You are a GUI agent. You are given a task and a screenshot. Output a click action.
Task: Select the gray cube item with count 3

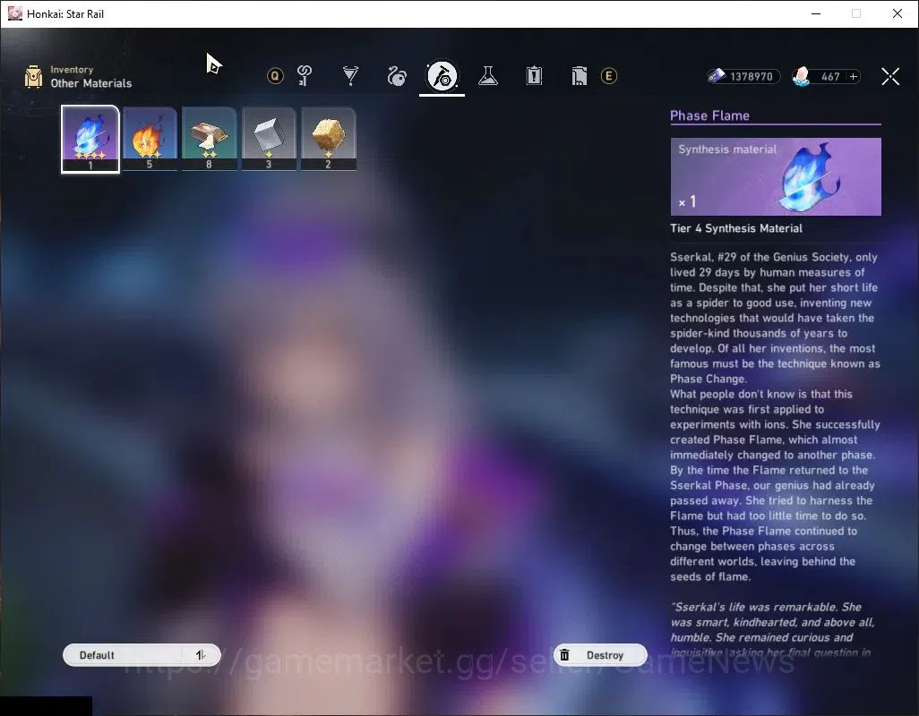click(269, 139)
